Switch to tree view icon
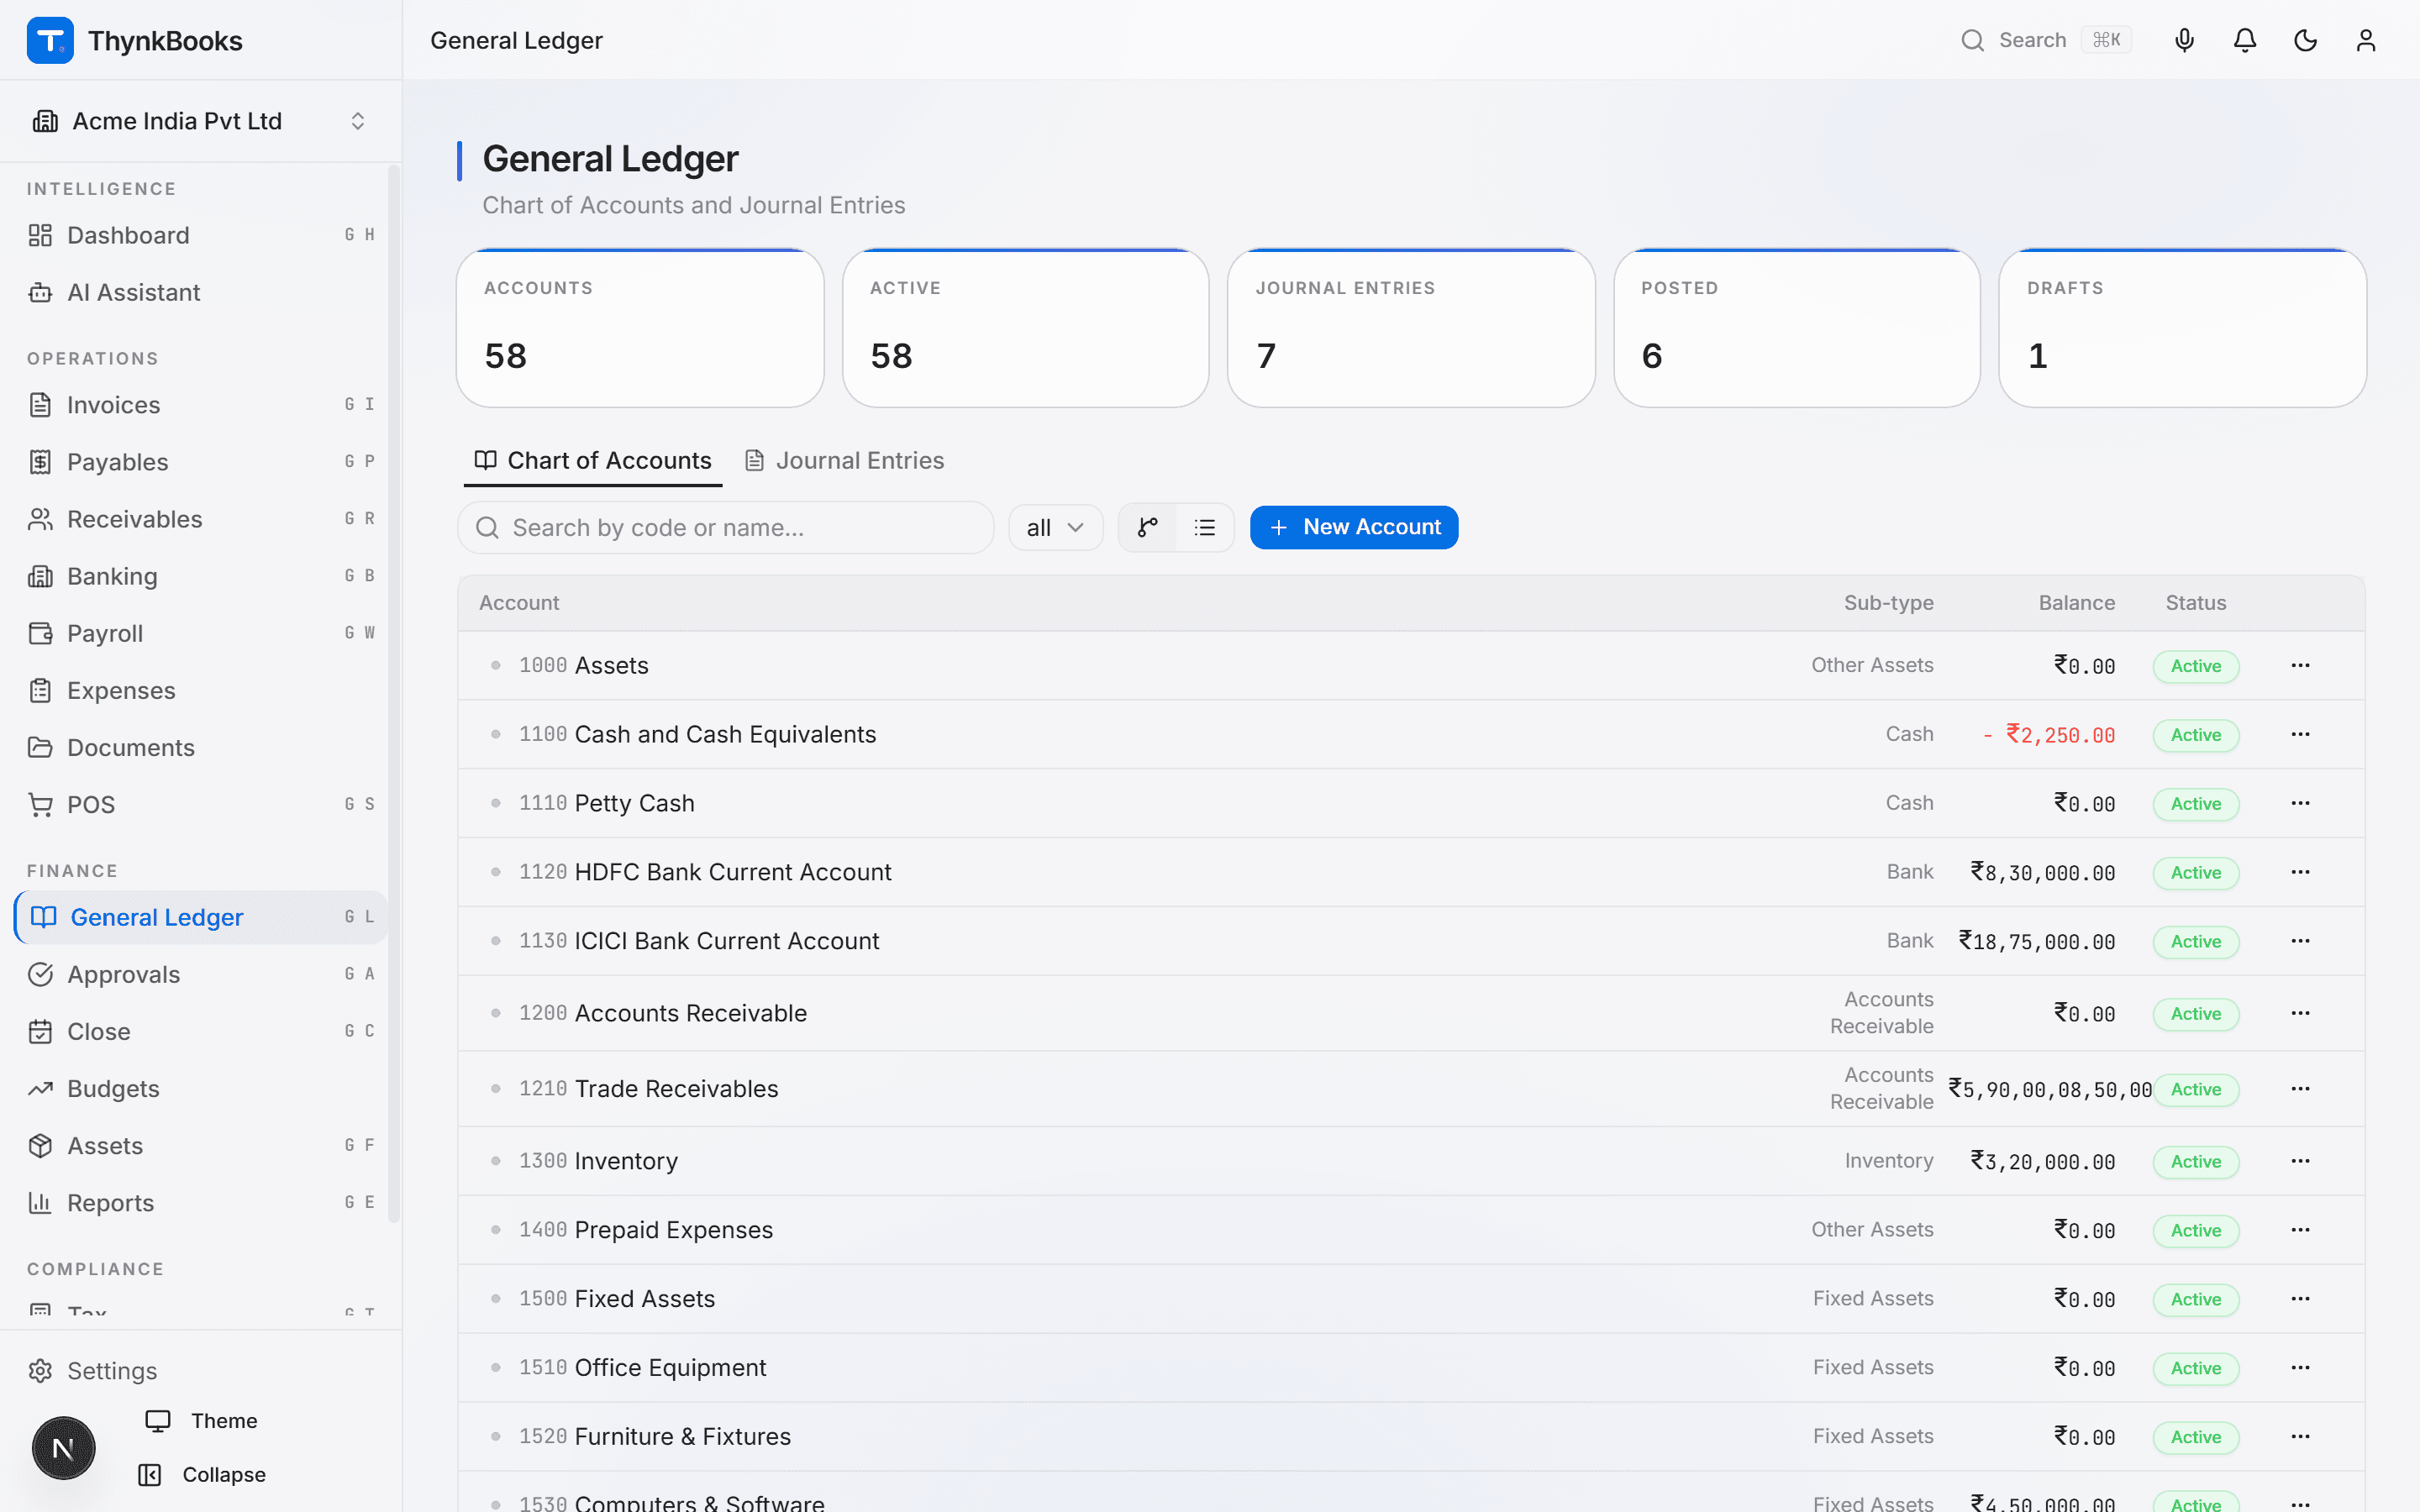 pyautogui.click(x=1147, y=528)
